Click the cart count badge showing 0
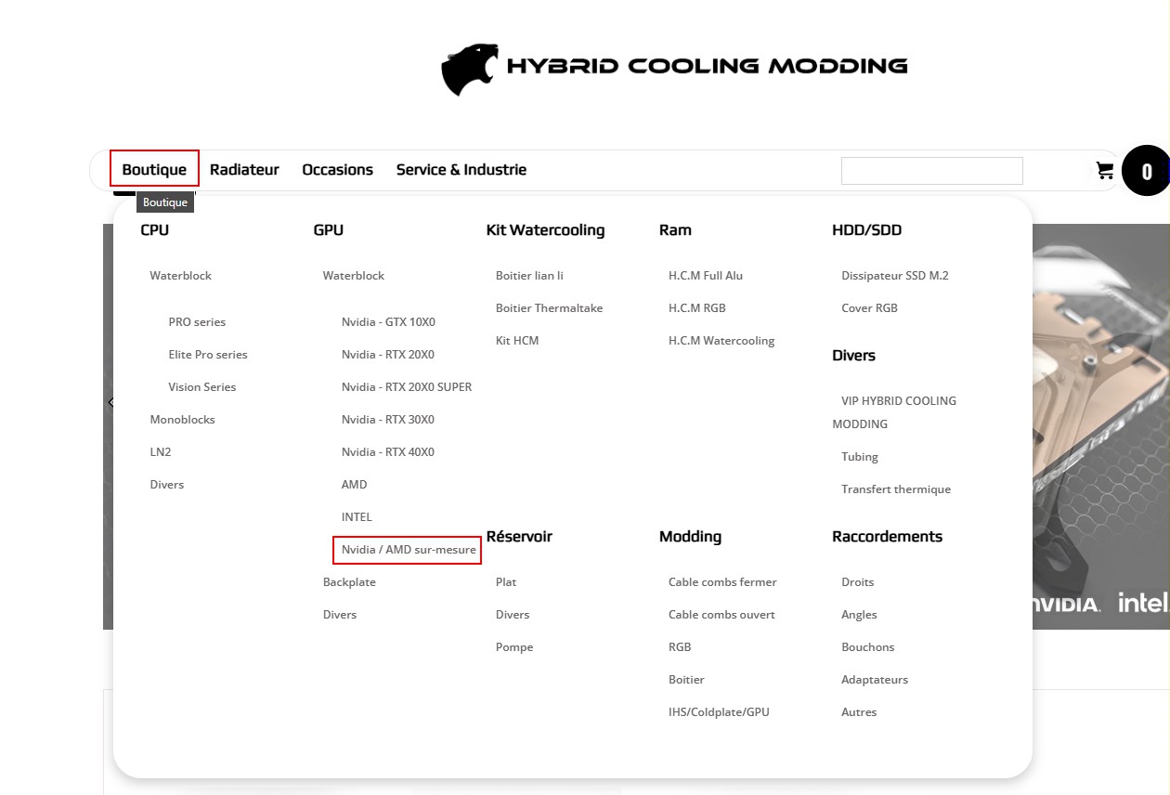 pos(1146,172)
